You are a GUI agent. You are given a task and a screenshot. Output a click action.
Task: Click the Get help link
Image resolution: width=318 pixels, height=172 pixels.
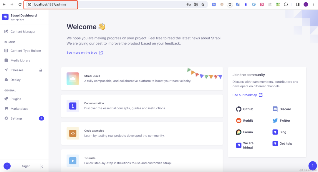click(282, 144)
